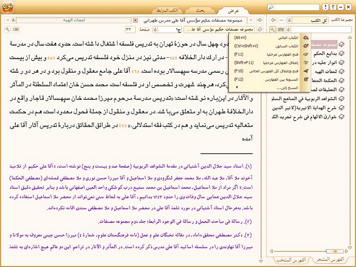The height and width of the screenshot is (267, 356).
Task: Open the 'كل الكتب' book group dropdown
Action: pos(289,20)
